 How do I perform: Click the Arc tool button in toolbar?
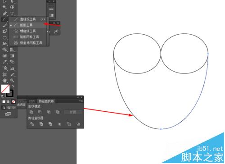[4, 19]
